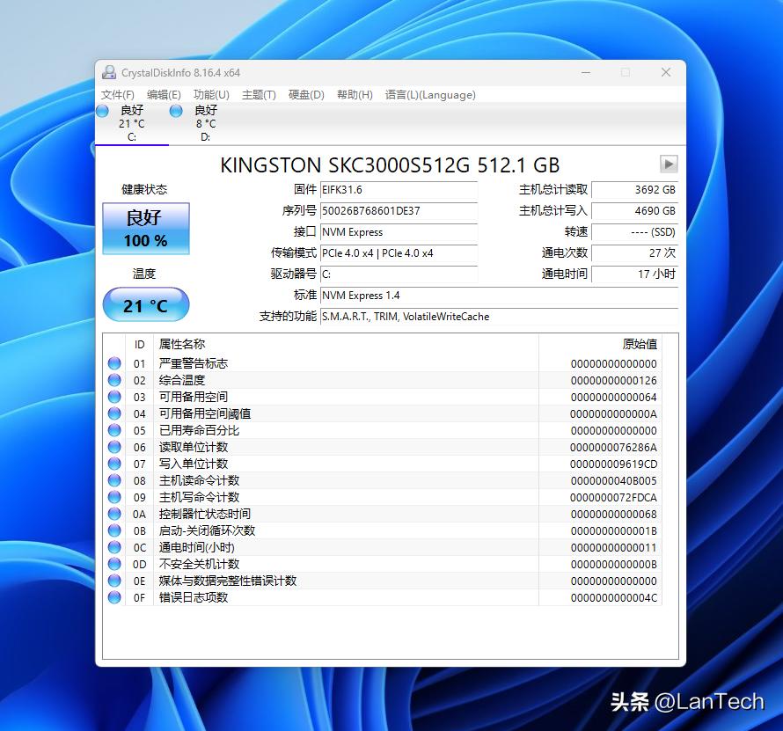Click the 良好 100% health status button

[145, 227]
